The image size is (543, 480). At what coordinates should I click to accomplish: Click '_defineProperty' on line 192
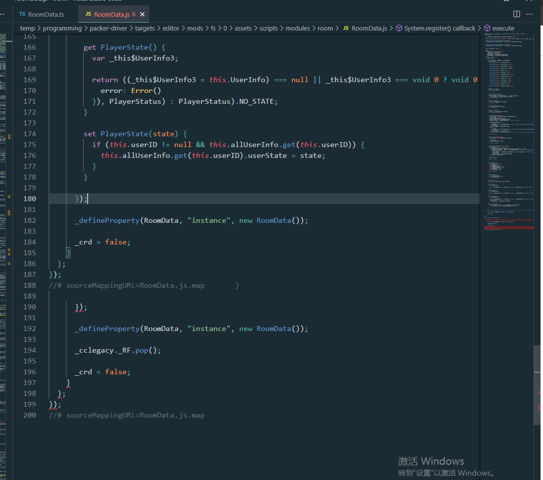(107, 329)
